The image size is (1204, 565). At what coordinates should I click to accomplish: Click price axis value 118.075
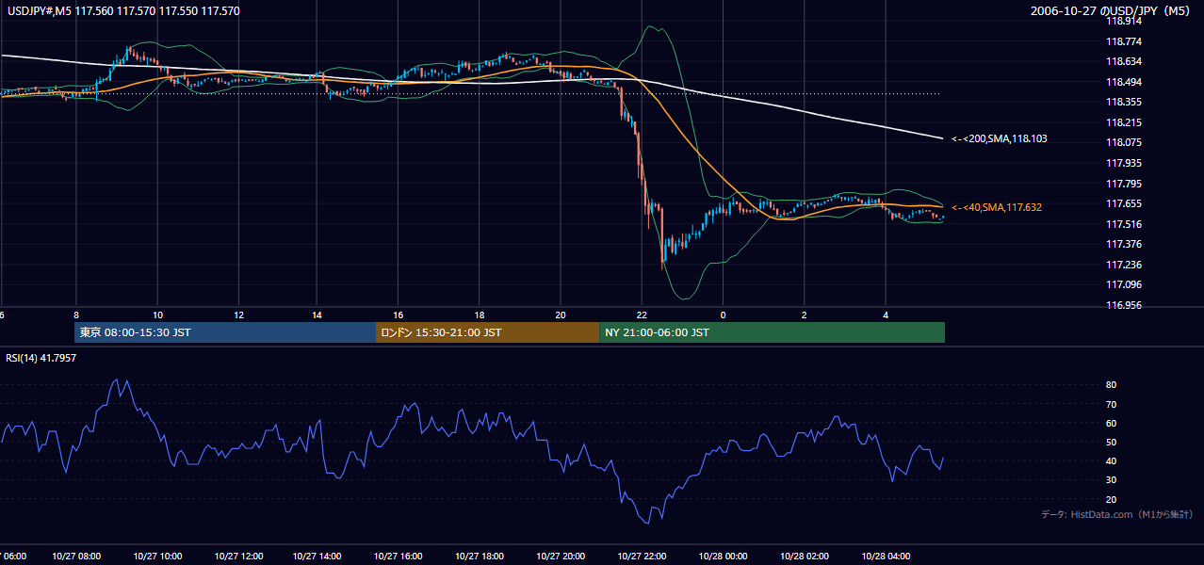tap(1122, 143)
